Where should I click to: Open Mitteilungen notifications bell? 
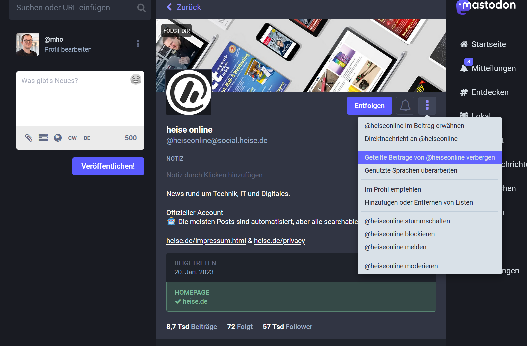tap(464, 68)
